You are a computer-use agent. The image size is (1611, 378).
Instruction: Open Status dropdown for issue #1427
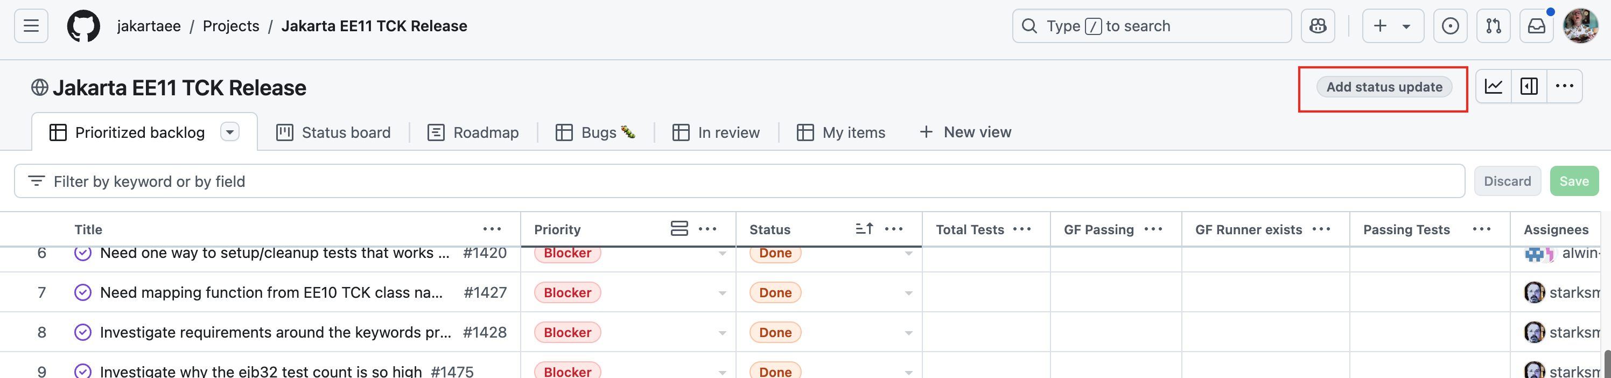click(908, 293)
